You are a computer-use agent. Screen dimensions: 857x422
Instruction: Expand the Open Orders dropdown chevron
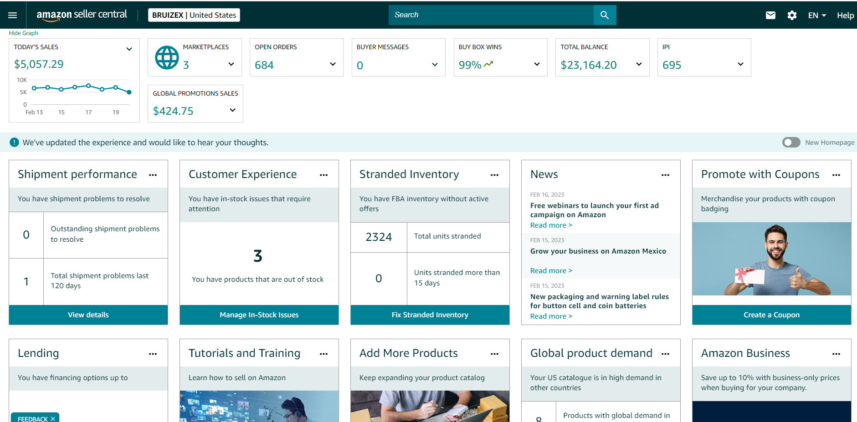[333, 64]
